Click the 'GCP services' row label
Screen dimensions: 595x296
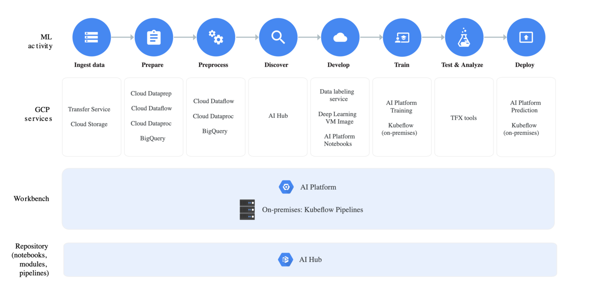point(38,114)
